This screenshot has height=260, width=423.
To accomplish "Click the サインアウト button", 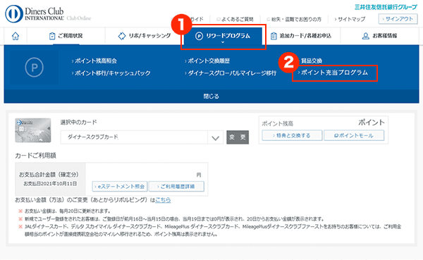I will [398, 19].
